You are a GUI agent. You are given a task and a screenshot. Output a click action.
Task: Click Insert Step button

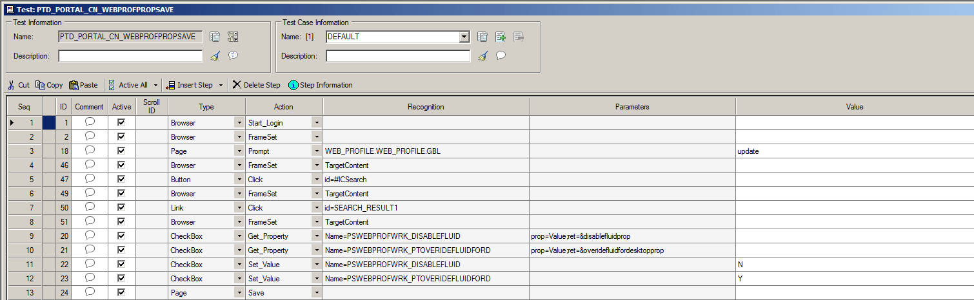point(190,85)
